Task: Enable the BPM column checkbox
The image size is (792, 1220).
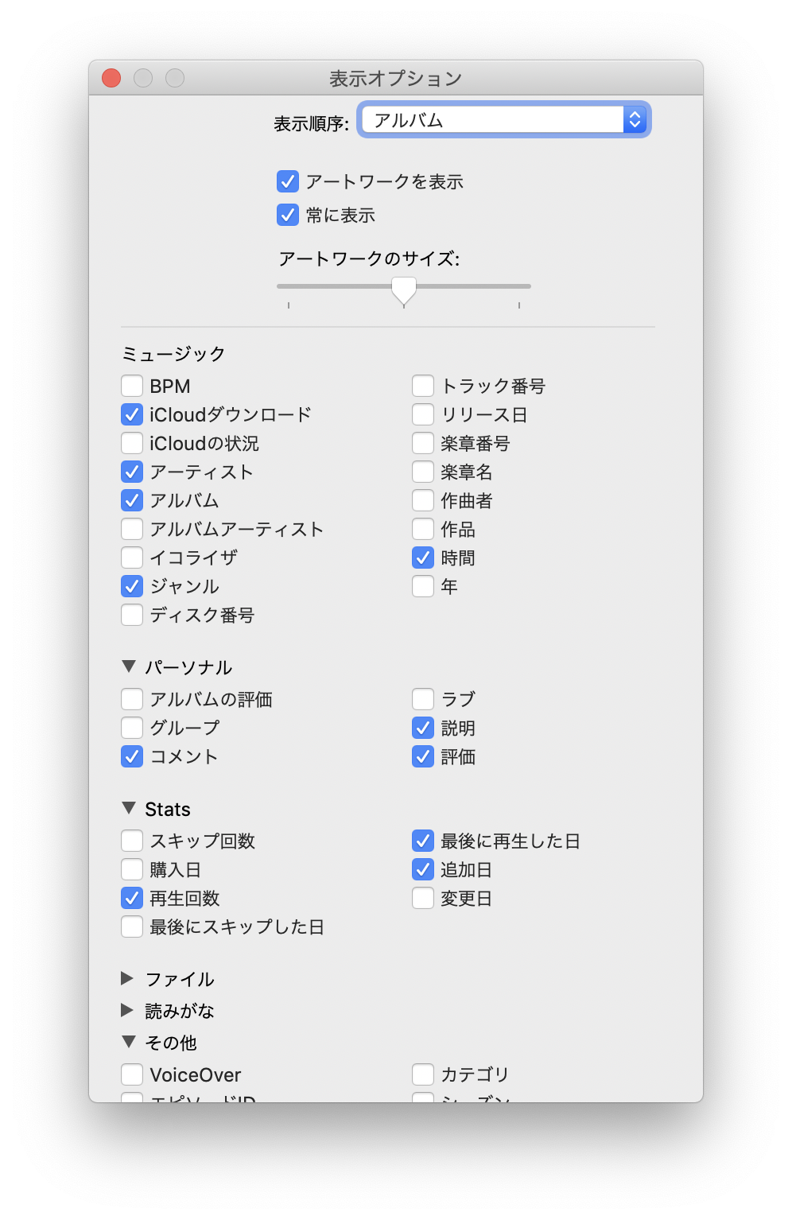Action: [132, 387]
